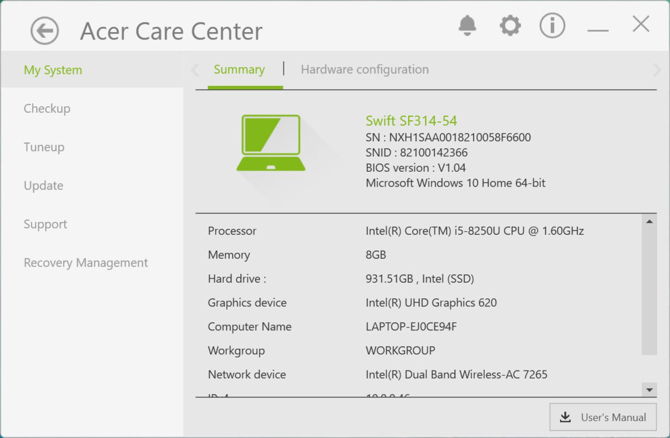Click the Processor row label
The height and width of the screenshot is (438, 670).
[232, 231]
